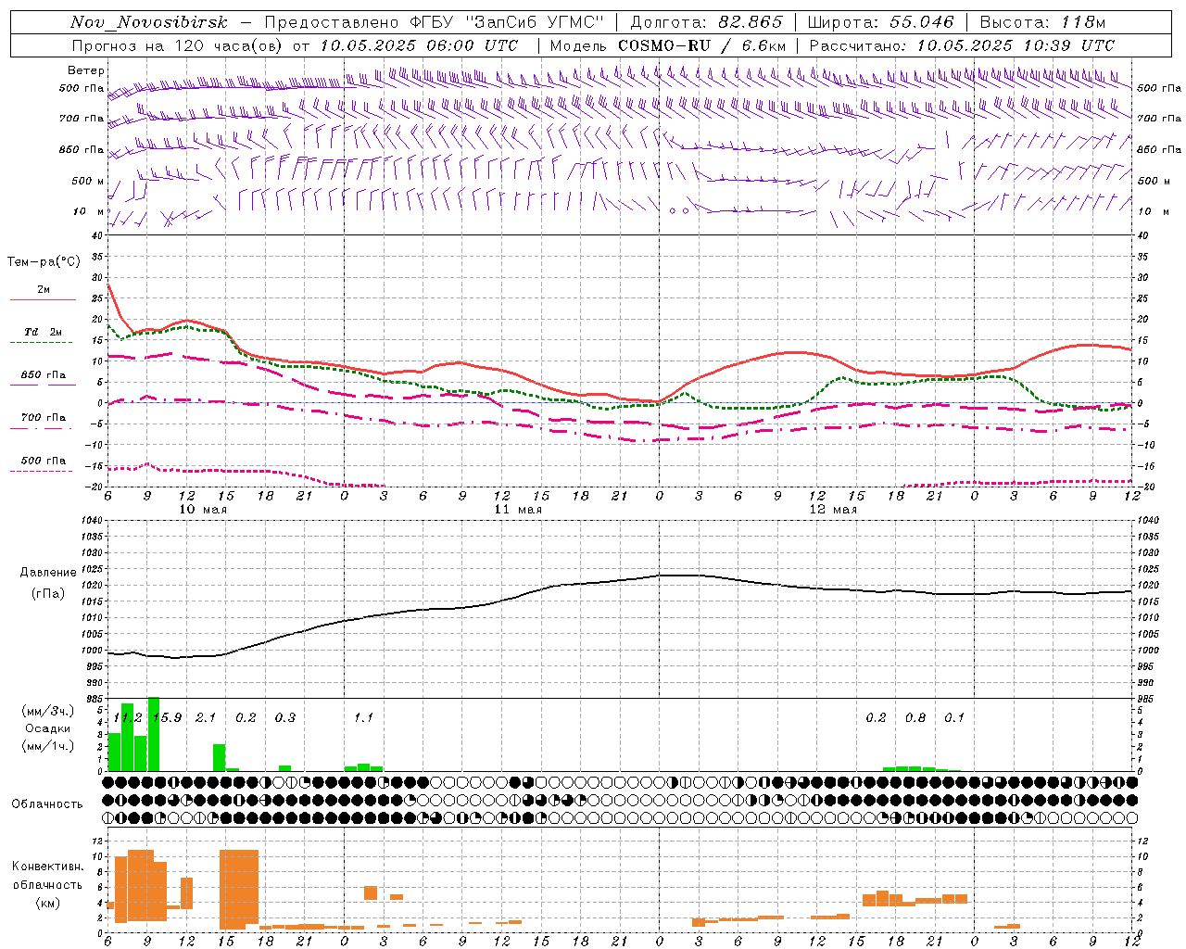
Task: Click the 'Td 2м' dew point legend label
Action: [43, 332]
